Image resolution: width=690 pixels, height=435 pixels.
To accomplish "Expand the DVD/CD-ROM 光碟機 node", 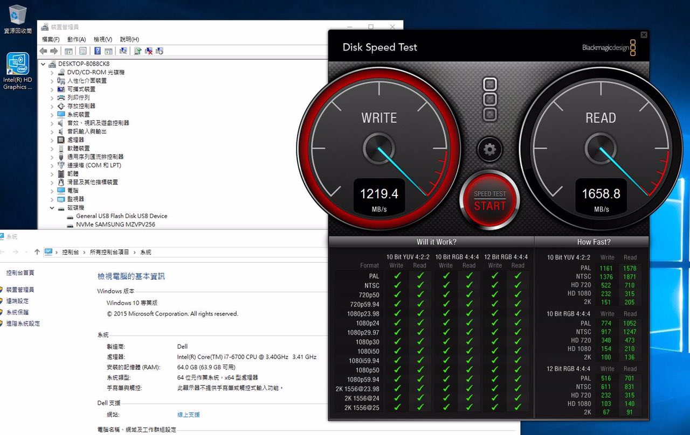I will point(52,72).
